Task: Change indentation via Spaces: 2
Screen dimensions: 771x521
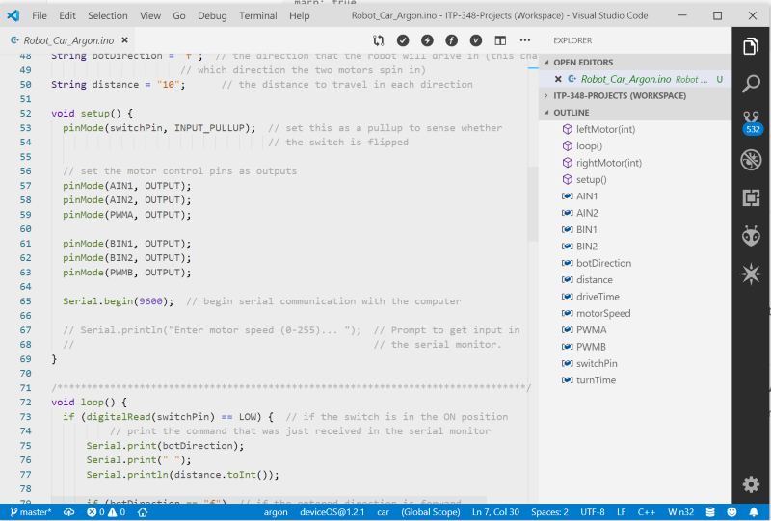Action: pyautogui.click(x=549, y=512)
